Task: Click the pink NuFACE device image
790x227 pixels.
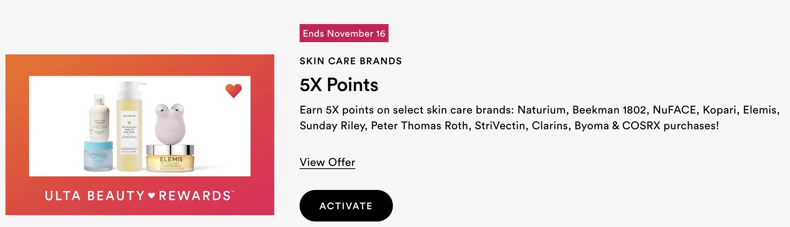Action: tap(170, 124)
